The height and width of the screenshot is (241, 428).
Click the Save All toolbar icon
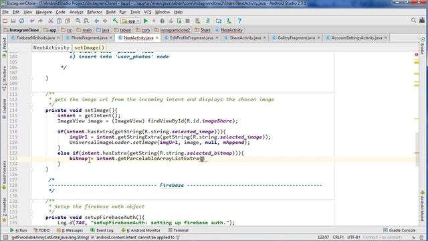pyautogui.click(x=13, y=21)
